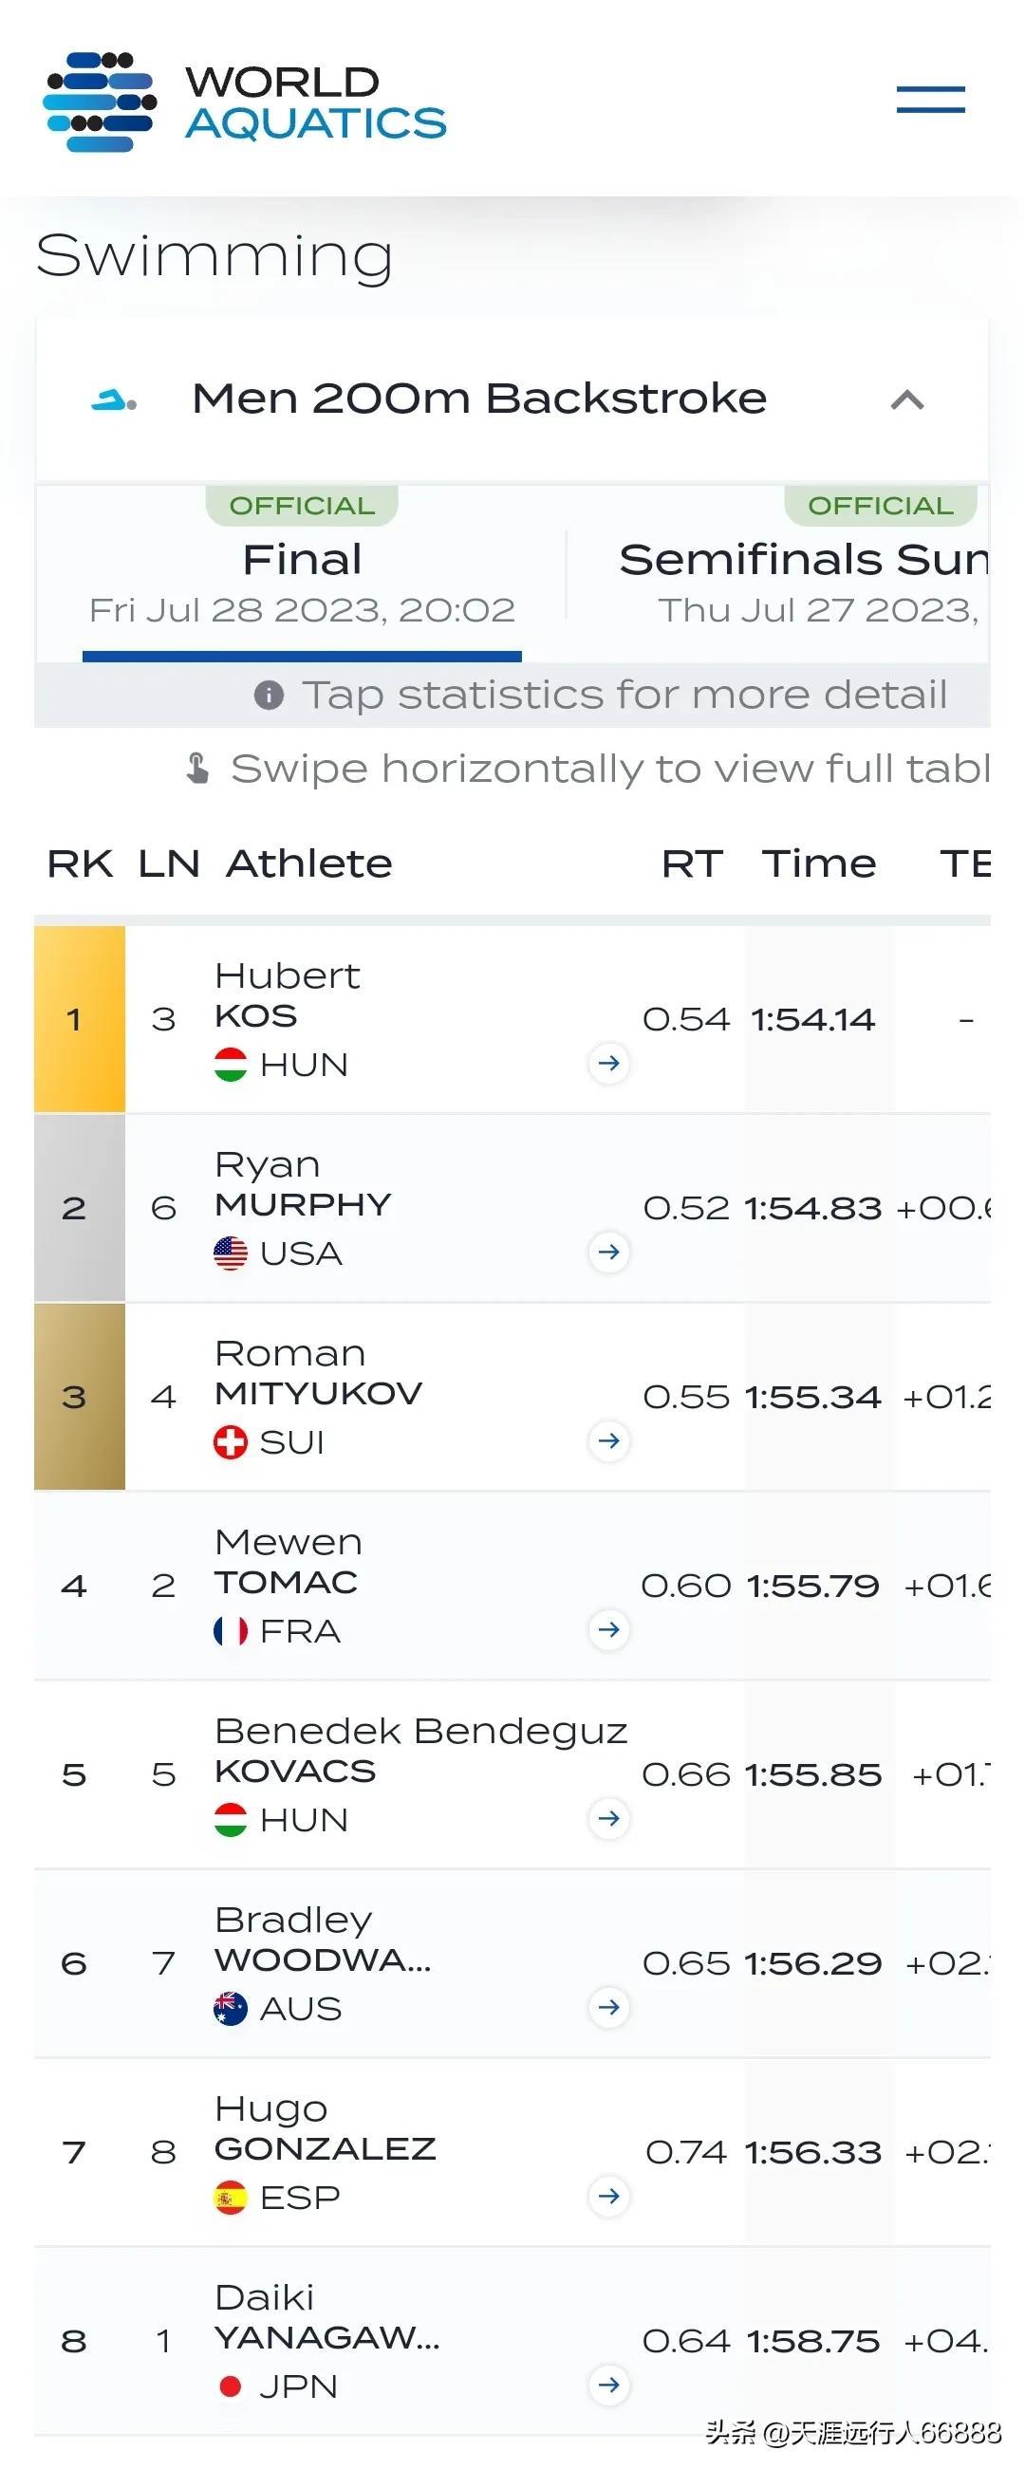Click Ryan MURPHY athlete name
This screenshot has width=1025, height=2469.
[303, 1183]
